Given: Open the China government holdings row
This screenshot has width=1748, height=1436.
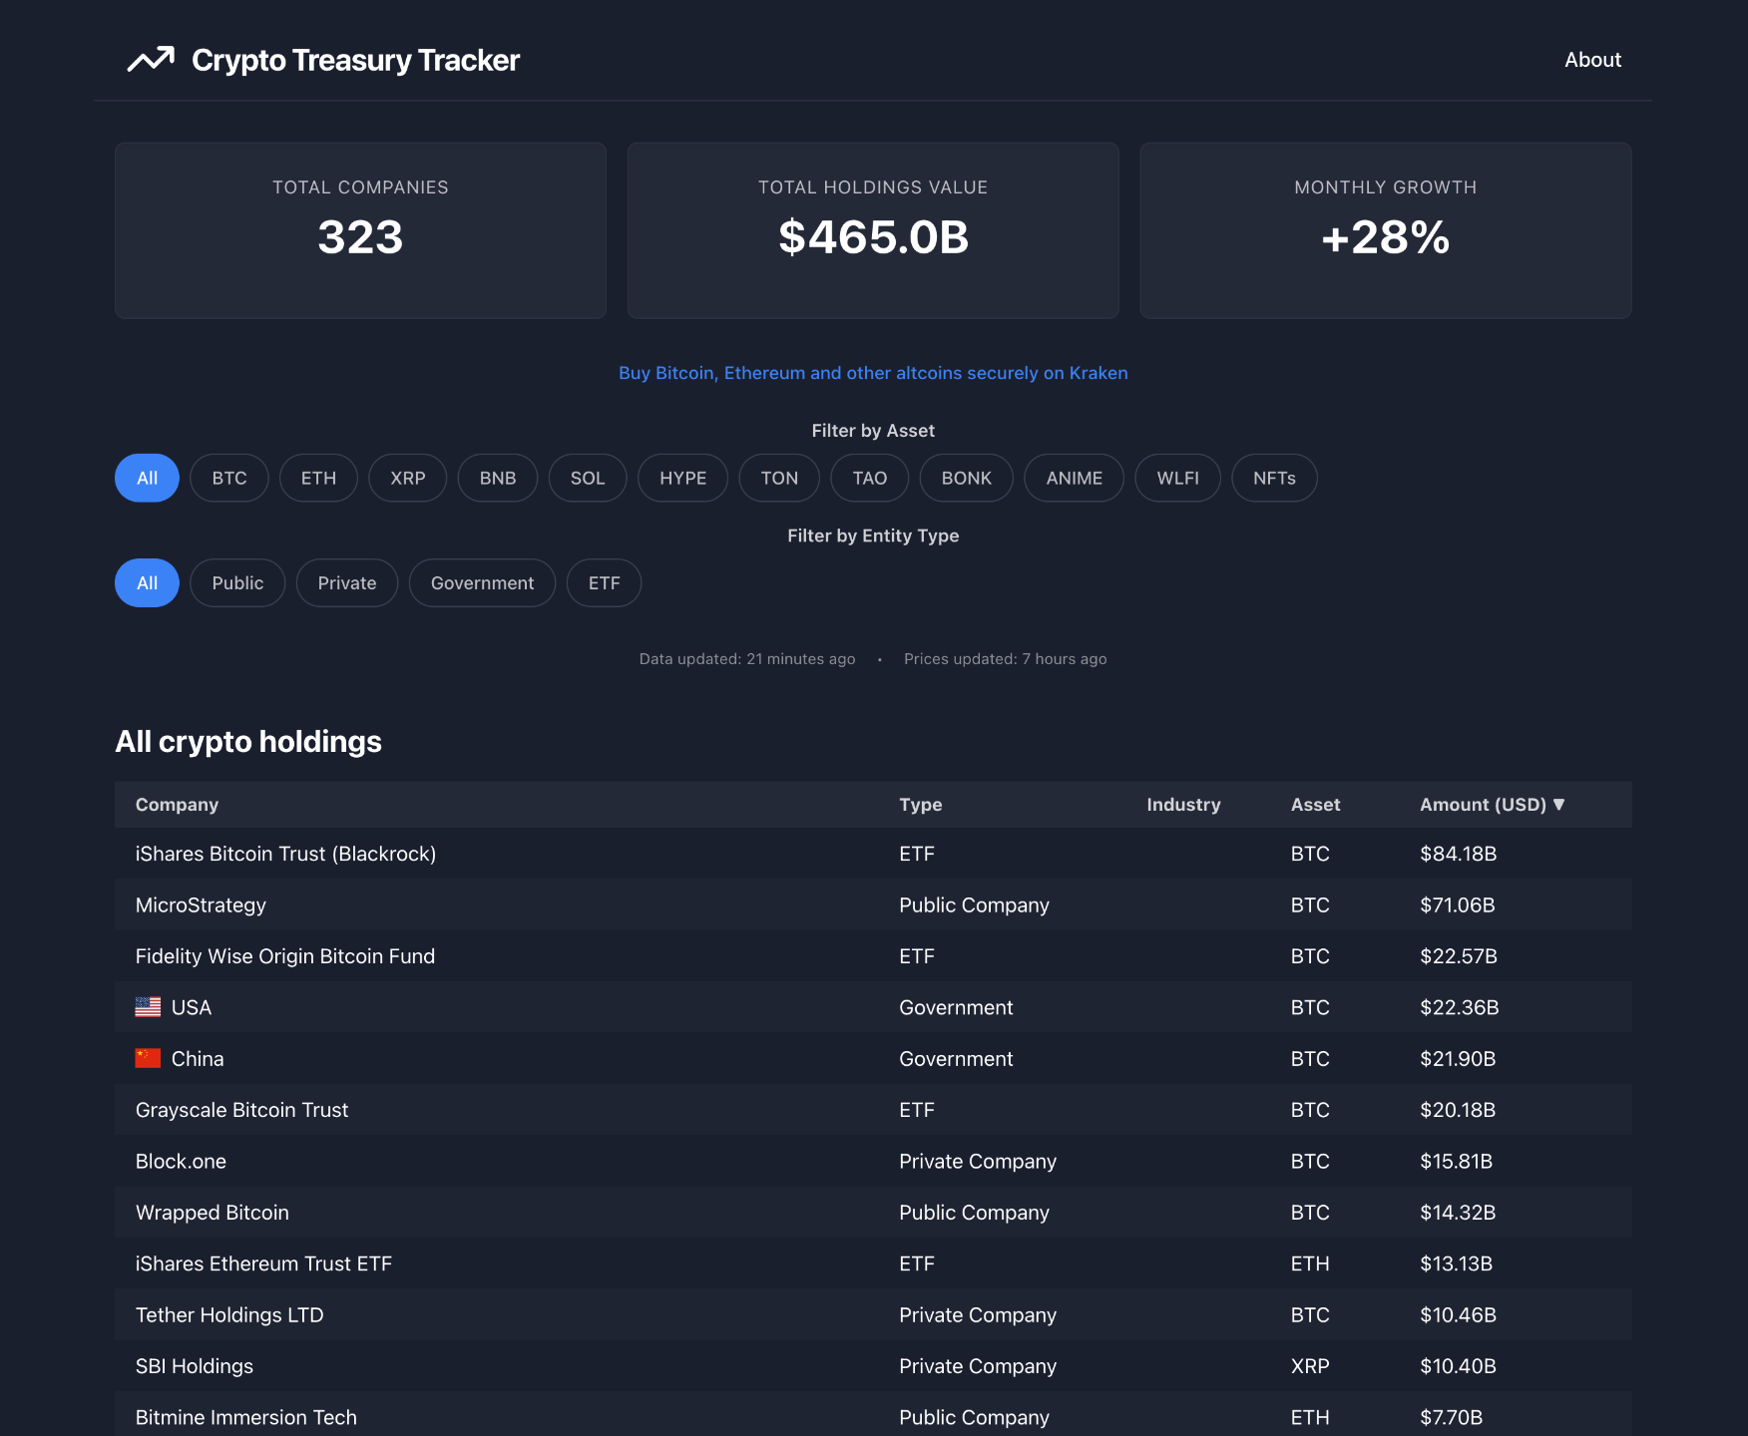Looking at the screenshot, I should 873,1058.
